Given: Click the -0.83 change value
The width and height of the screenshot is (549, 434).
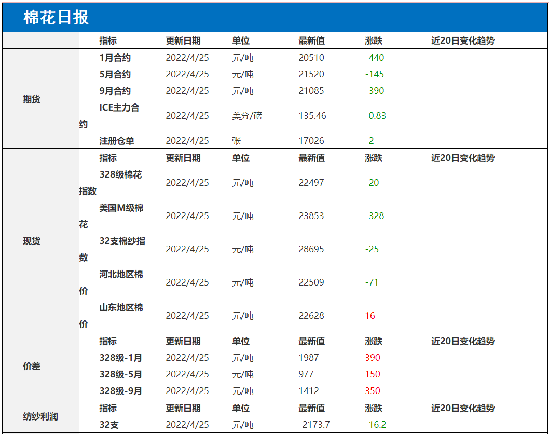Looking at the screenshot, I should coord(375,116).
